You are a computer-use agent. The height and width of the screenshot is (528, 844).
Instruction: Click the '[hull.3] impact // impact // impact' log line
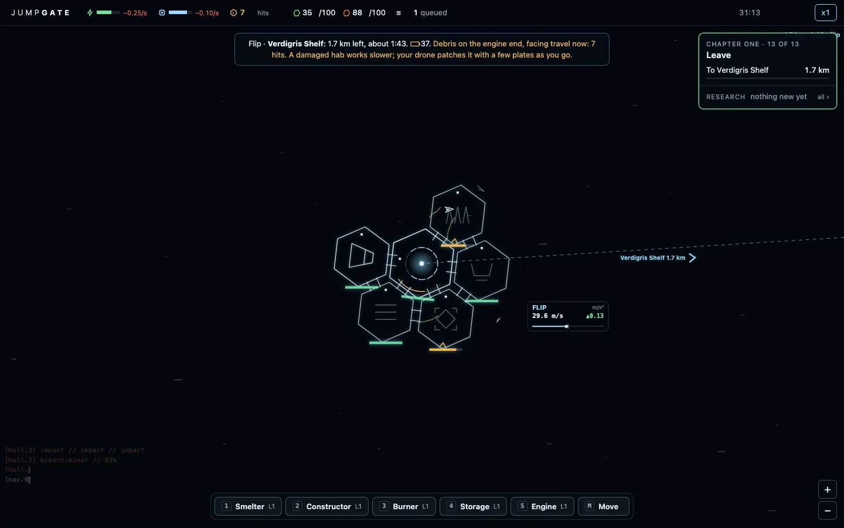(x=74, y=450)
